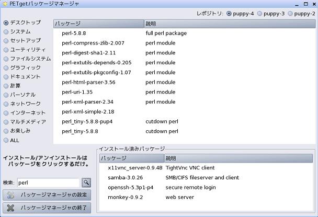318x217 pixels.
Task: Click perl-xml-simple-2.18 package
Action: [88, 112]
